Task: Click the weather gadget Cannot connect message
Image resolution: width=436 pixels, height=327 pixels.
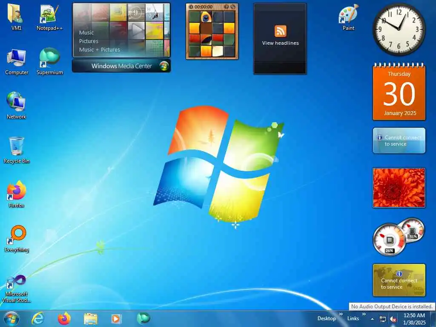Action: click(399, 141)
